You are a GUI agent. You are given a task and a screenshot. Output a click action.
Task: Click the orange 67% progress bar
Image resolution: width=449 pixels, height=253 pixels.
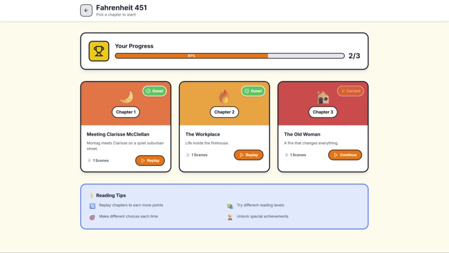click(192, 56)
